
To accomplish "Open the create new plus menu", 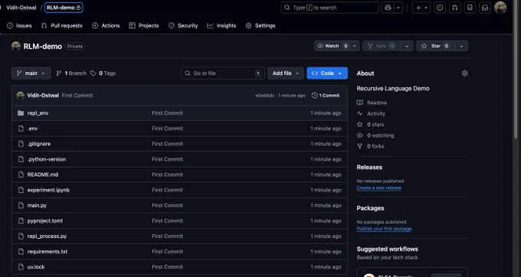I will coord(421,8).
